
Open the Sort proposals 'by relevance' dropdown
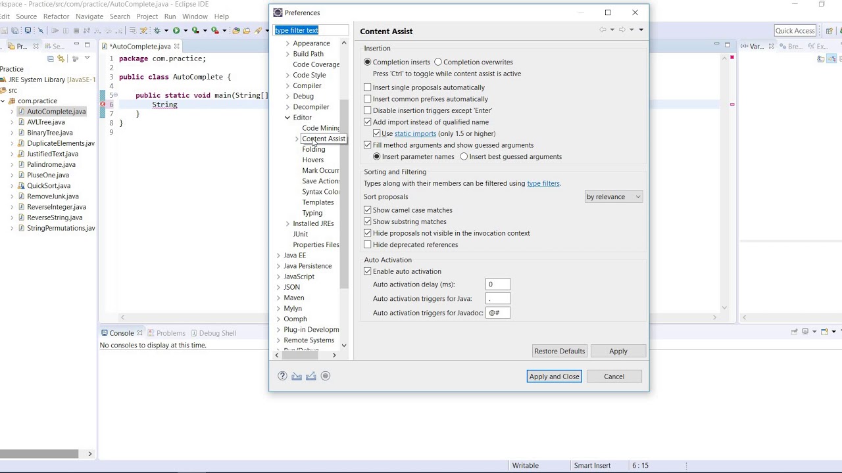[x=613, y=196]
